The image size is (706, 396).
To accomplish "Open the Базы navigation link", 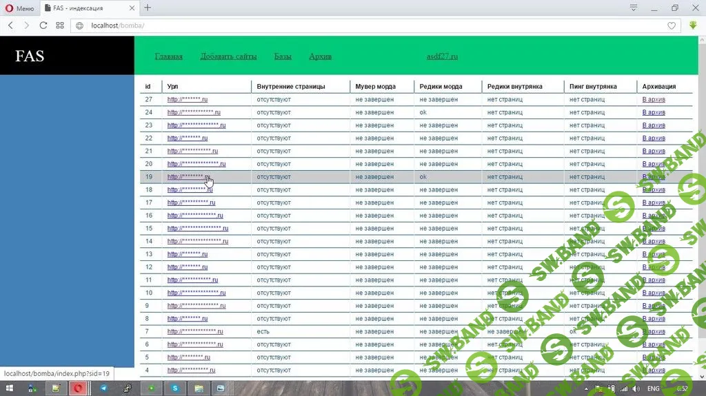I will [283, 56].
